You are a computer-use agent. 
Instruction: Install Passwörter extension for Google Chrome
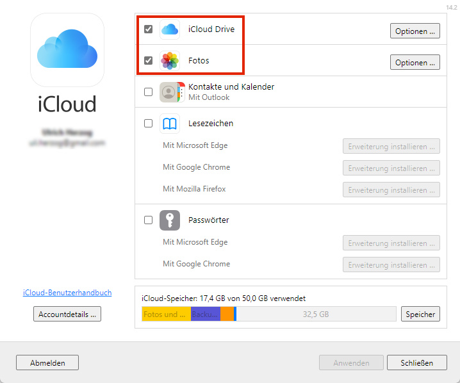point(391,265)
